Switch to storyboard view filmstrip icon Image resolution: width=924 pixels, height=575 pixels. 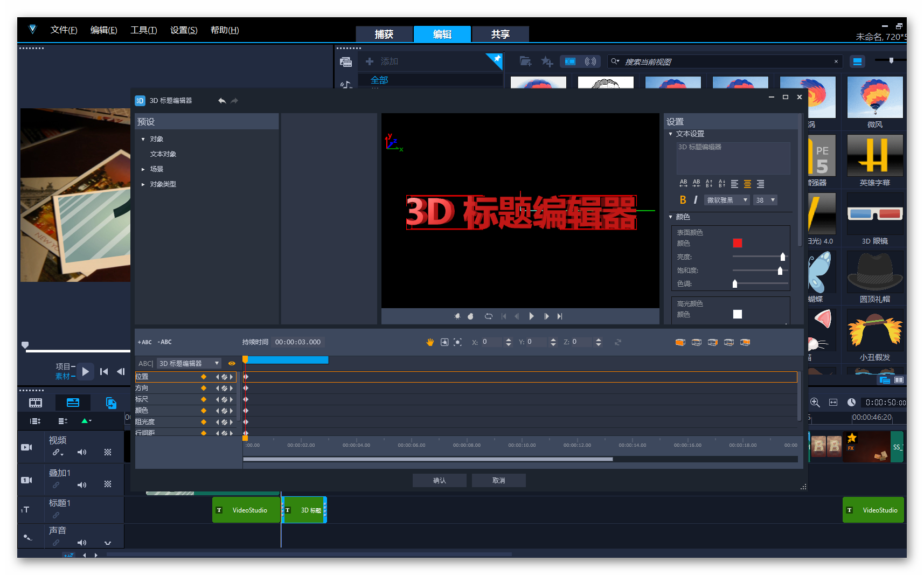point(36,403)
